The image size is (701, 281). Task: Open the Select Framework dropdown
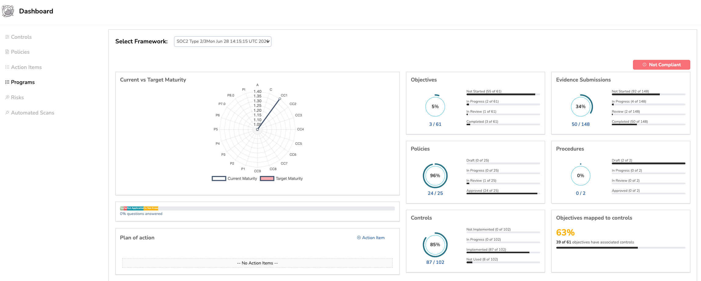pos(223,42)
